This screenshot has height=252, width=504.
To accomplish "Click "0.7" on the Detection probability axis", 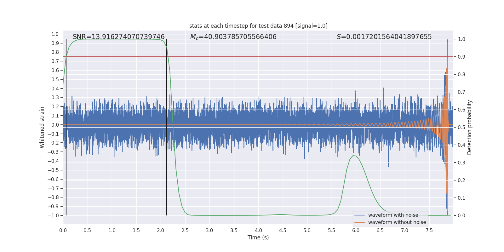I will 461,92.
